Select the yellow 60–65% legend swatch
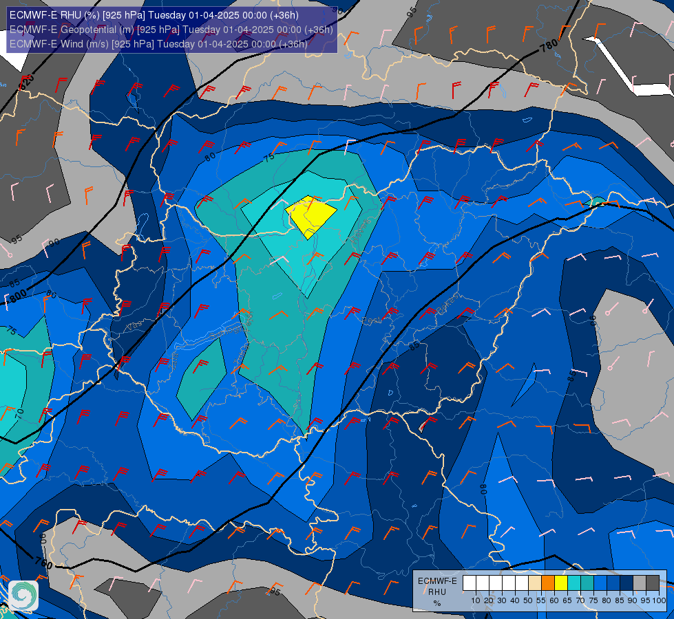Viewport: 674px width, 619px height. click(561, 583)
